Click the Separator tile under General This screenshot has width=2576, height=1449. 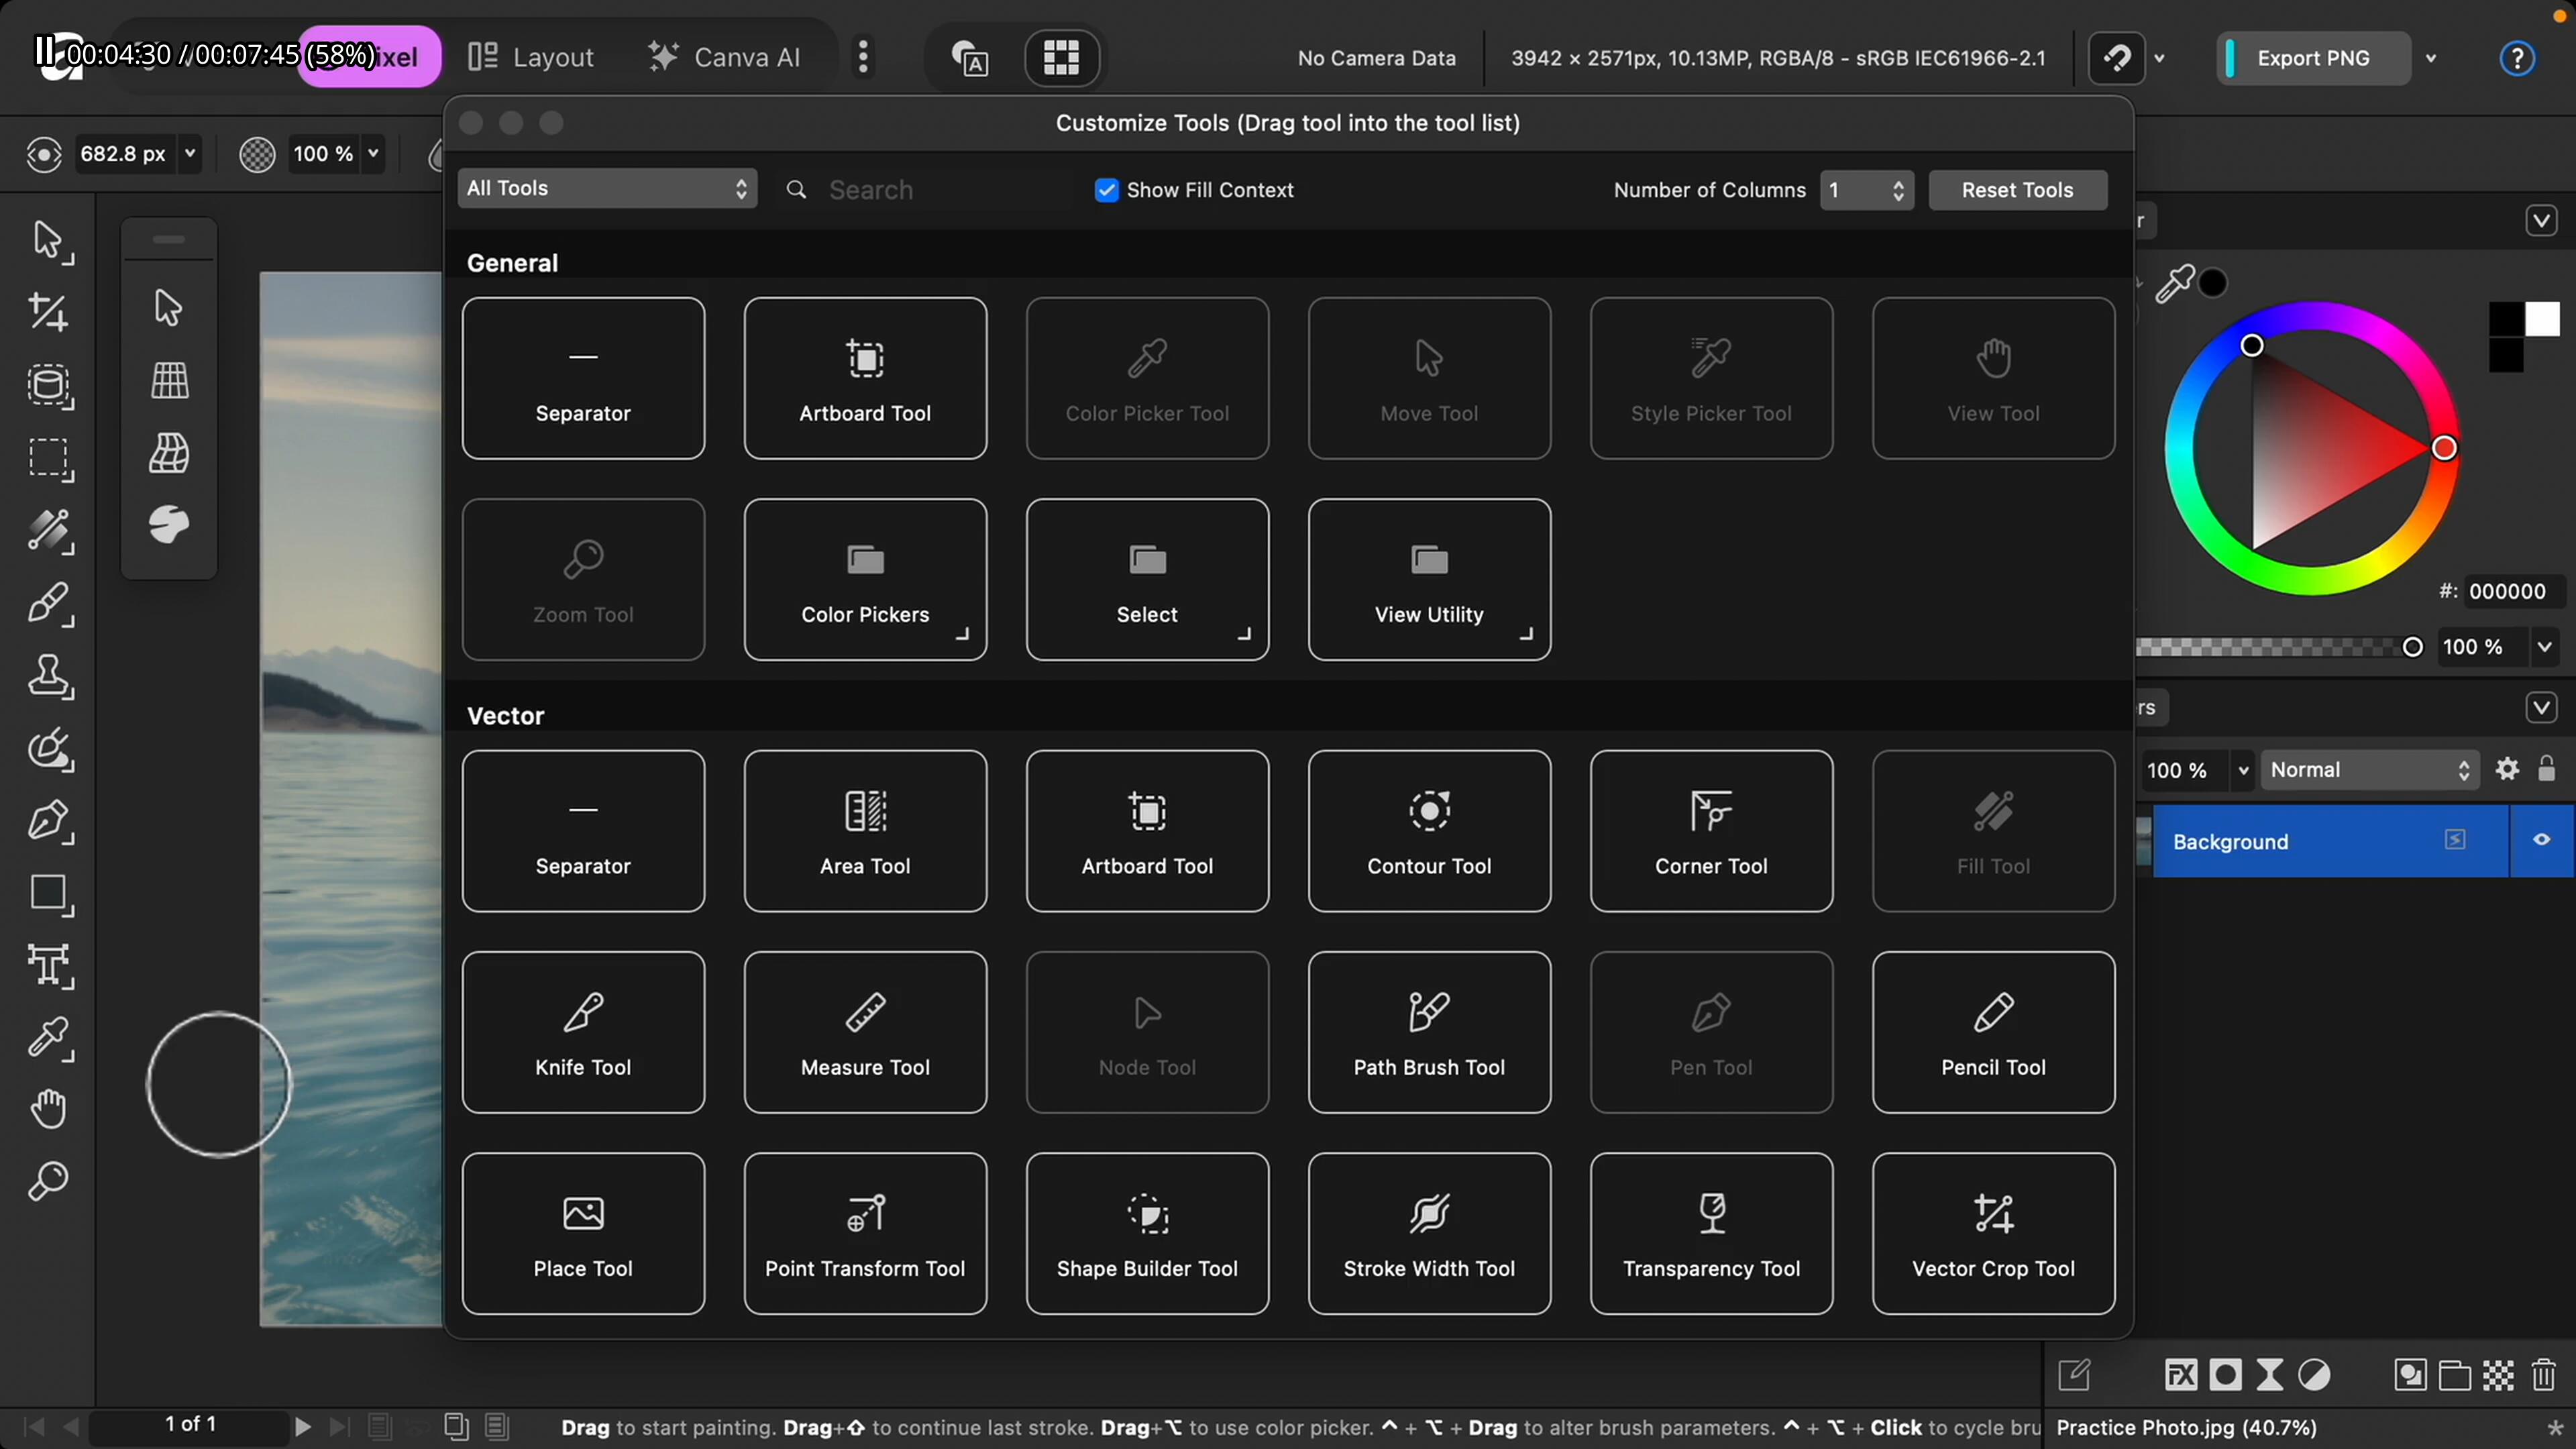click(583, 378)
